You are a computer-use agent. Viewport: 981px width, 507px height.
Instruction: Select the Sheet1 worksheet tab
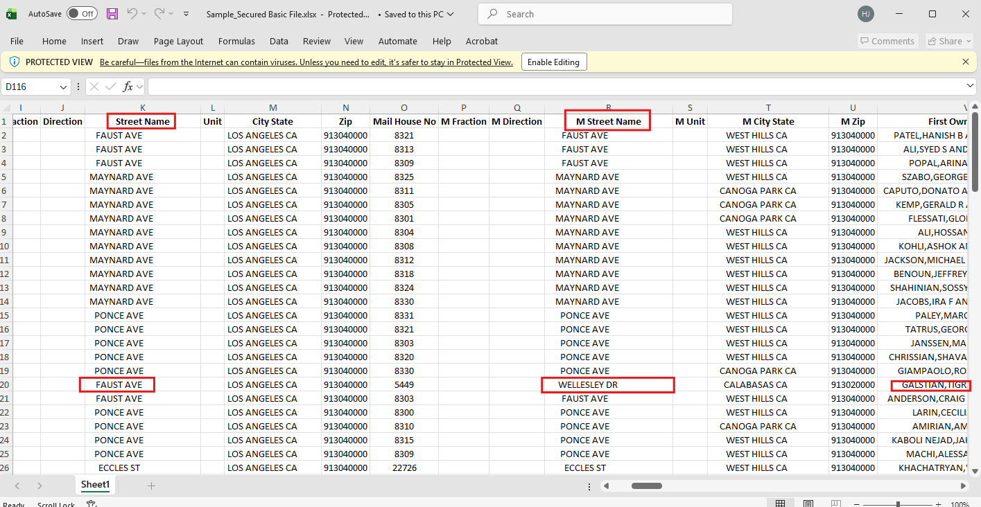(x=96, y=485)
